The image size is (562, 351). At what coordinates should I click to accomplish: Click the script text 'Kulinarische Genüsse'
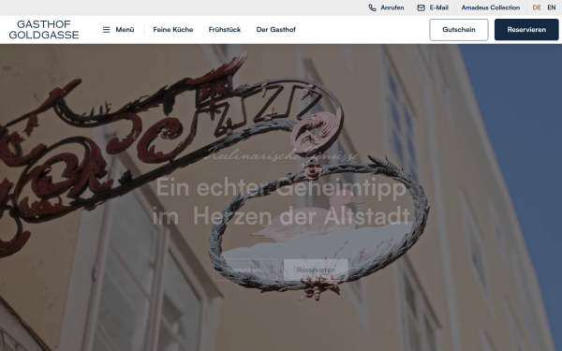(x=283, y=155)
